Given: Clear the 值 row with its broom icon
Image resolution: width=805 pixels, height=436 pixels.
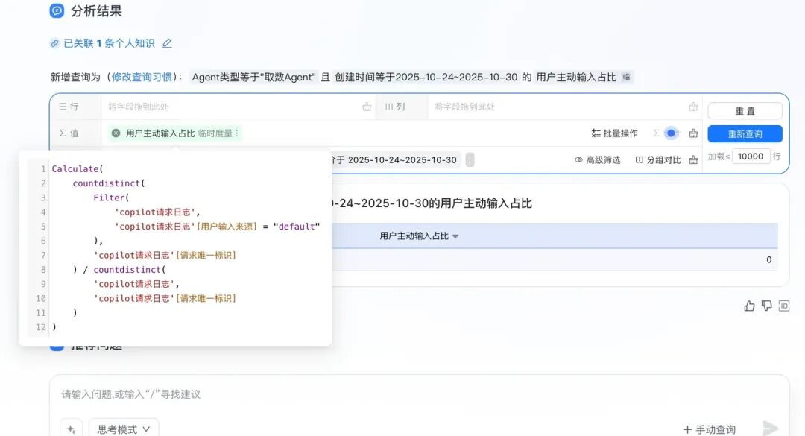Looking at the screenshot, I should (693, 133).
